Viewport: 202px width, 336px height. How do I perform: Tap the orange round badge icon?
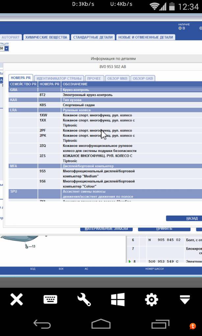[x=193, y=326]
